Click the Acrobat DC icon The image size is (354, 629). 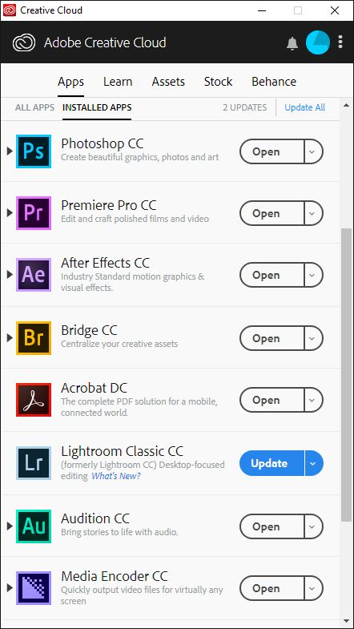[x=34, y=400]
